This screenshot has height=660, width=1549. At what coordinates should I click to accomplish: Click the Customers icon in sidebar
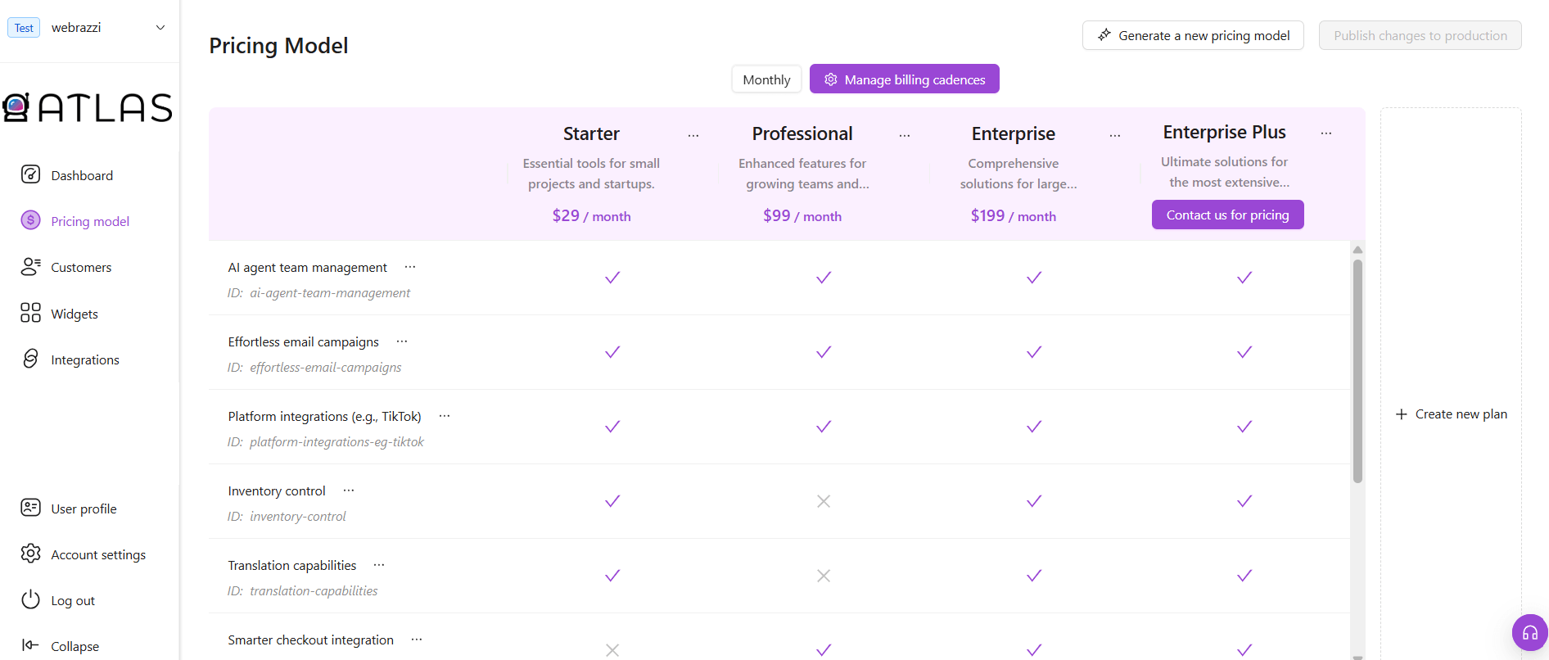click(30, 267)
